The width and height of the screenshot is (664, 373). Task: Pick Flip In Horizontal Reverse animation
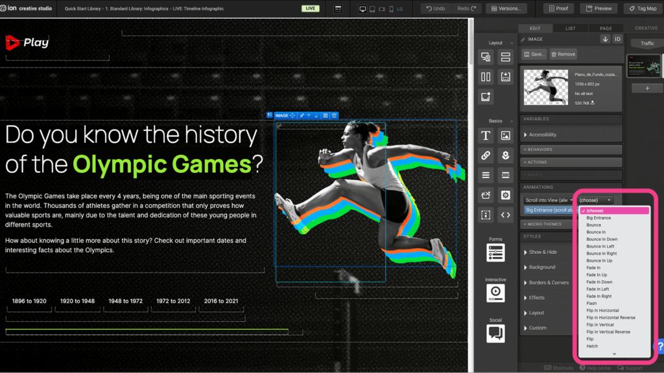point(615,317)
